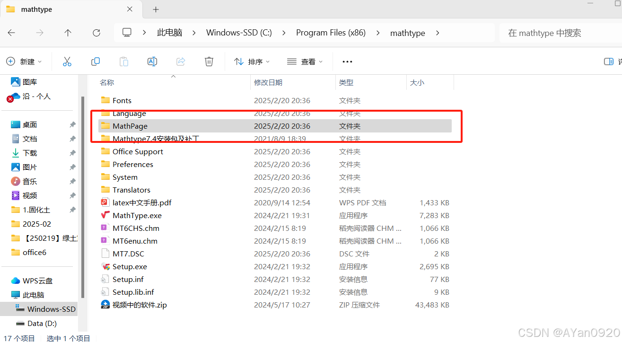Sort by the 名称 column header
The width and height of the screenshot is (622, 343).
point(107,82)
